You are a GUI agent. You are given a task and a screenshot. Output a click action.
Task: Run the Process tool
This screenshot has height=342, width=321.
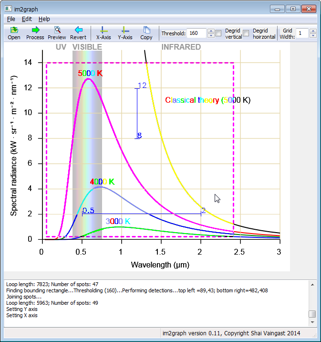pyautogui.click(x=35, y=30)
